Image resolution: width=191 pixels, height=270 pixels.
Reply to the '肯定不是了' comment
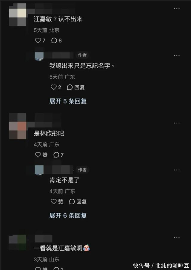pos(78,202)
